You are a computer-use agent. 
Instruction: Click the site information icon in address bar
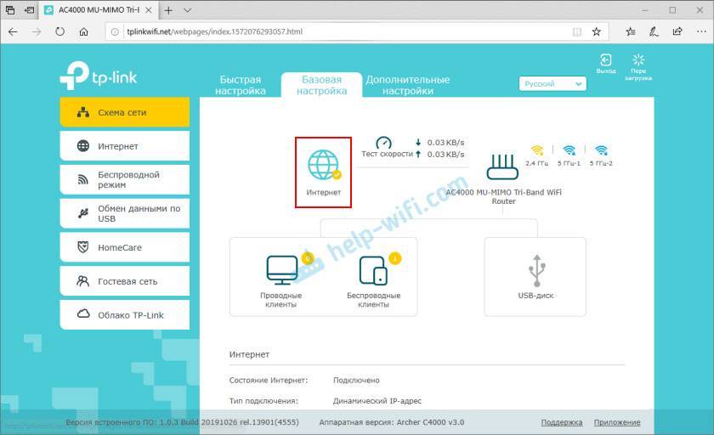[x=115, y=31]
